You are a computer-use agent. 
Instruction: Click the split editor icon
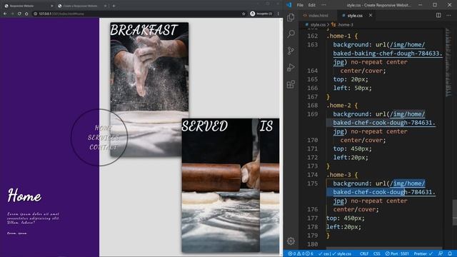coord(438,15)
